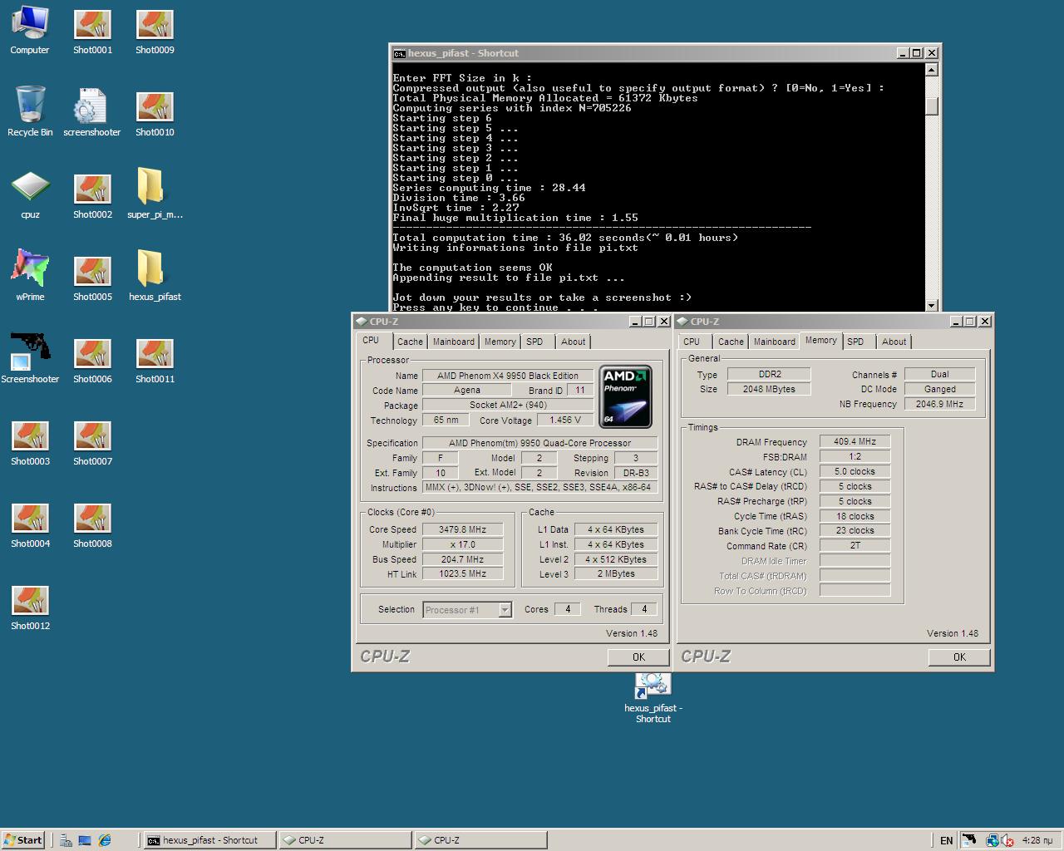This screenshot has width=1064, height=851.
Task: Click the CPU name AMD Phenom X4 9950
Action: [508, 376]
